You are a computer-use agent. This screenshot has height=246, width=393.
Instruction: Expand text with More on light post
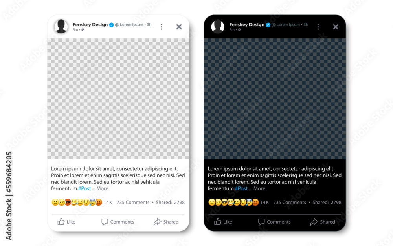(x=102, y=188)
